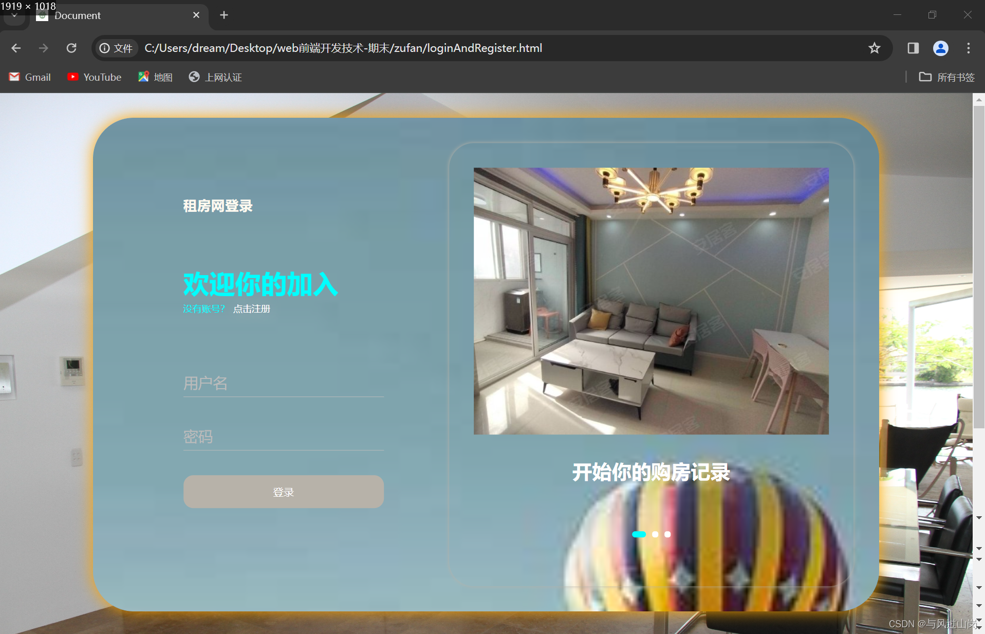The image size is (985, 634).
Task: Open the YouTube bookmark
Action: pyautogui.click(x=95, y=77)
